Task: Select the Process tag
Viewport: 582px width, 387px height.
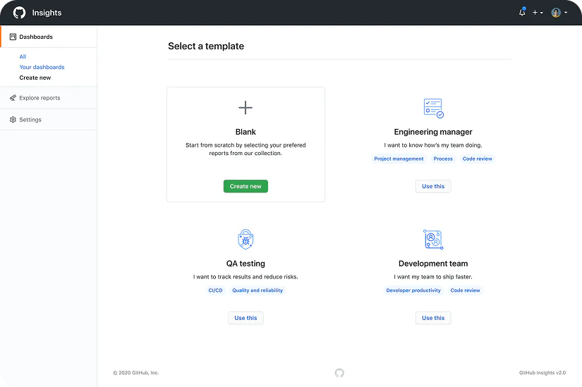Action: [443, 159]
